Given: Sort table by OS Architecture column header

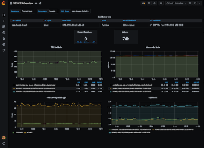Looking at the screenshot, I should [x=130, y=21].
